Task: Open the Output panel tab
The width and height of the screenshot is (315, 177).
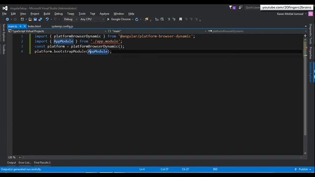Action: [x=11, y=163]
